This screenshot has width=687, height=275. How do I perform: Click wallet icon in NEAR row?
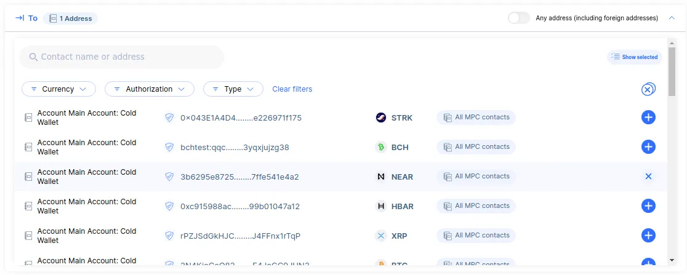tap(28, 177)
